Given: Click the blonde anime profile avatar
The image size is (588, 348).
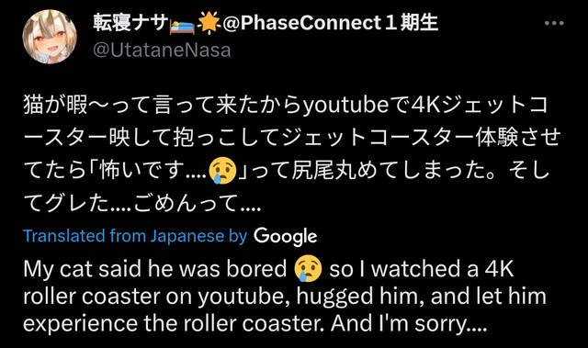Looking at the screenshot, I should pyautogui.click(x=50, y=37).
